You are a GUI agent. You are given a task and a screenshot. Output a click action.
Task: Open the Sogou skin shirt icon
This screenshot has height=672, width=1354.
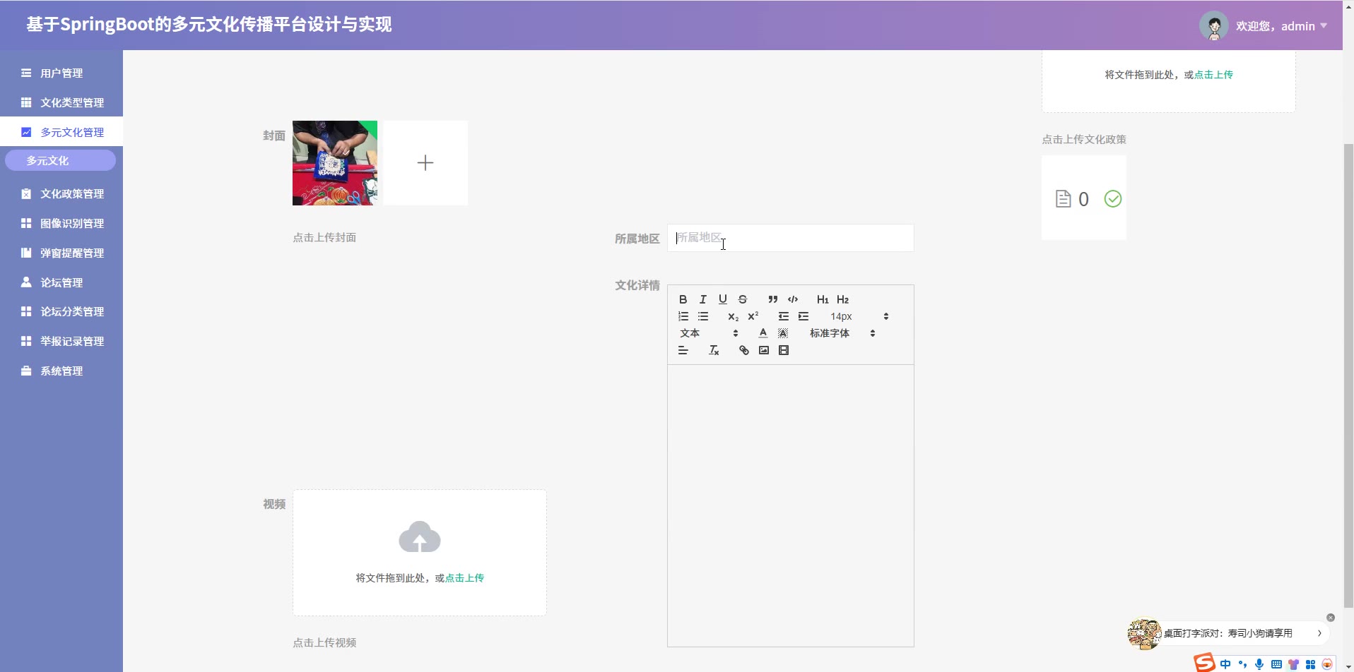(x=1293, y=664)
